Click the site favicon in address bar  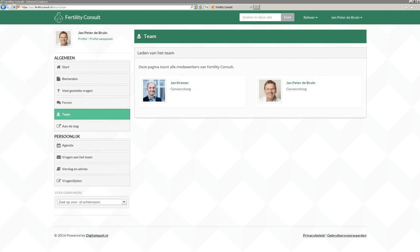point(19,7)
